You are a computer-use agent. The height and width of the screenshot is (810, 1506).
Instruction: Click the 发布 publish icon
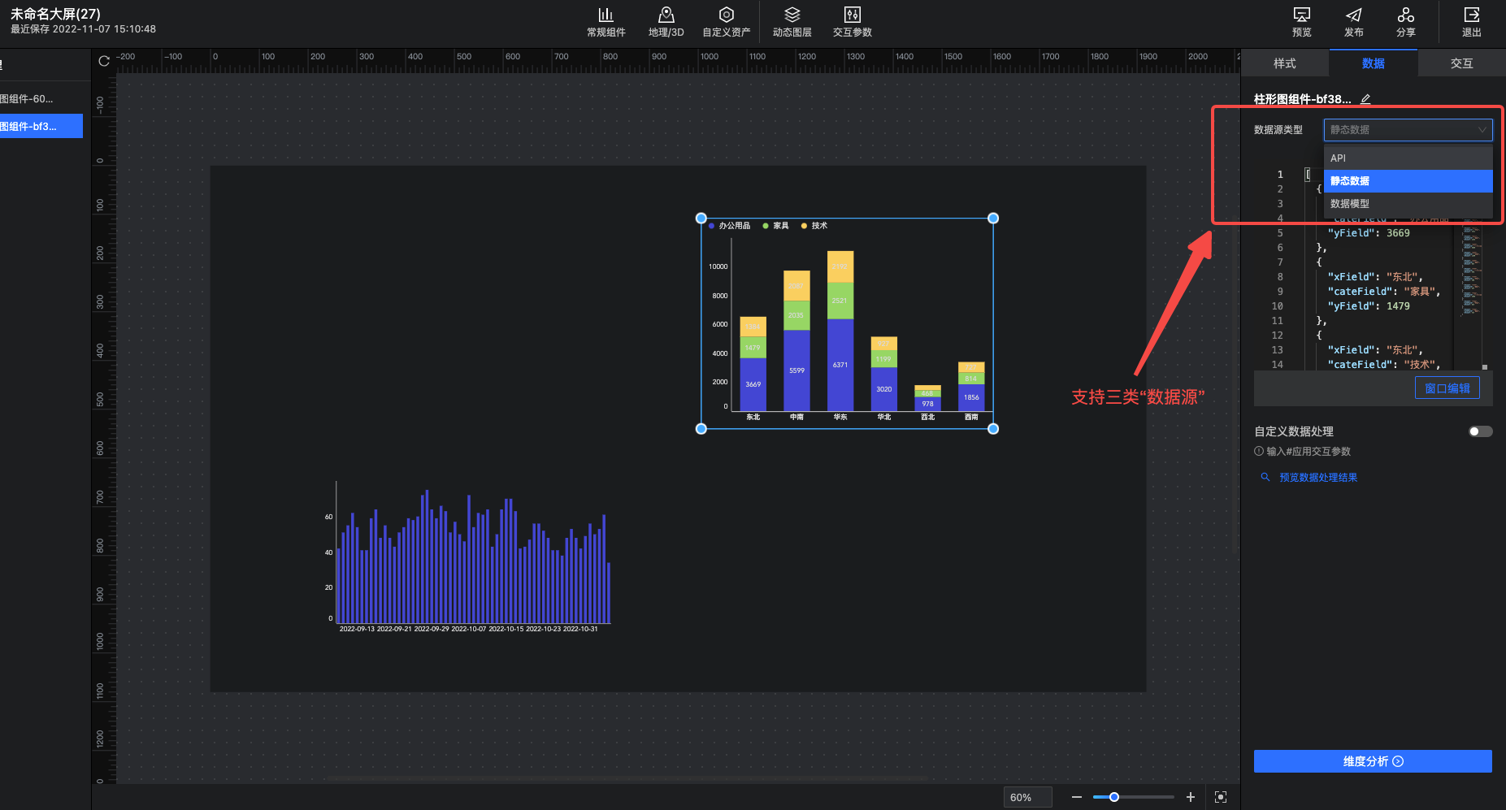click(x=1353, y=15)
